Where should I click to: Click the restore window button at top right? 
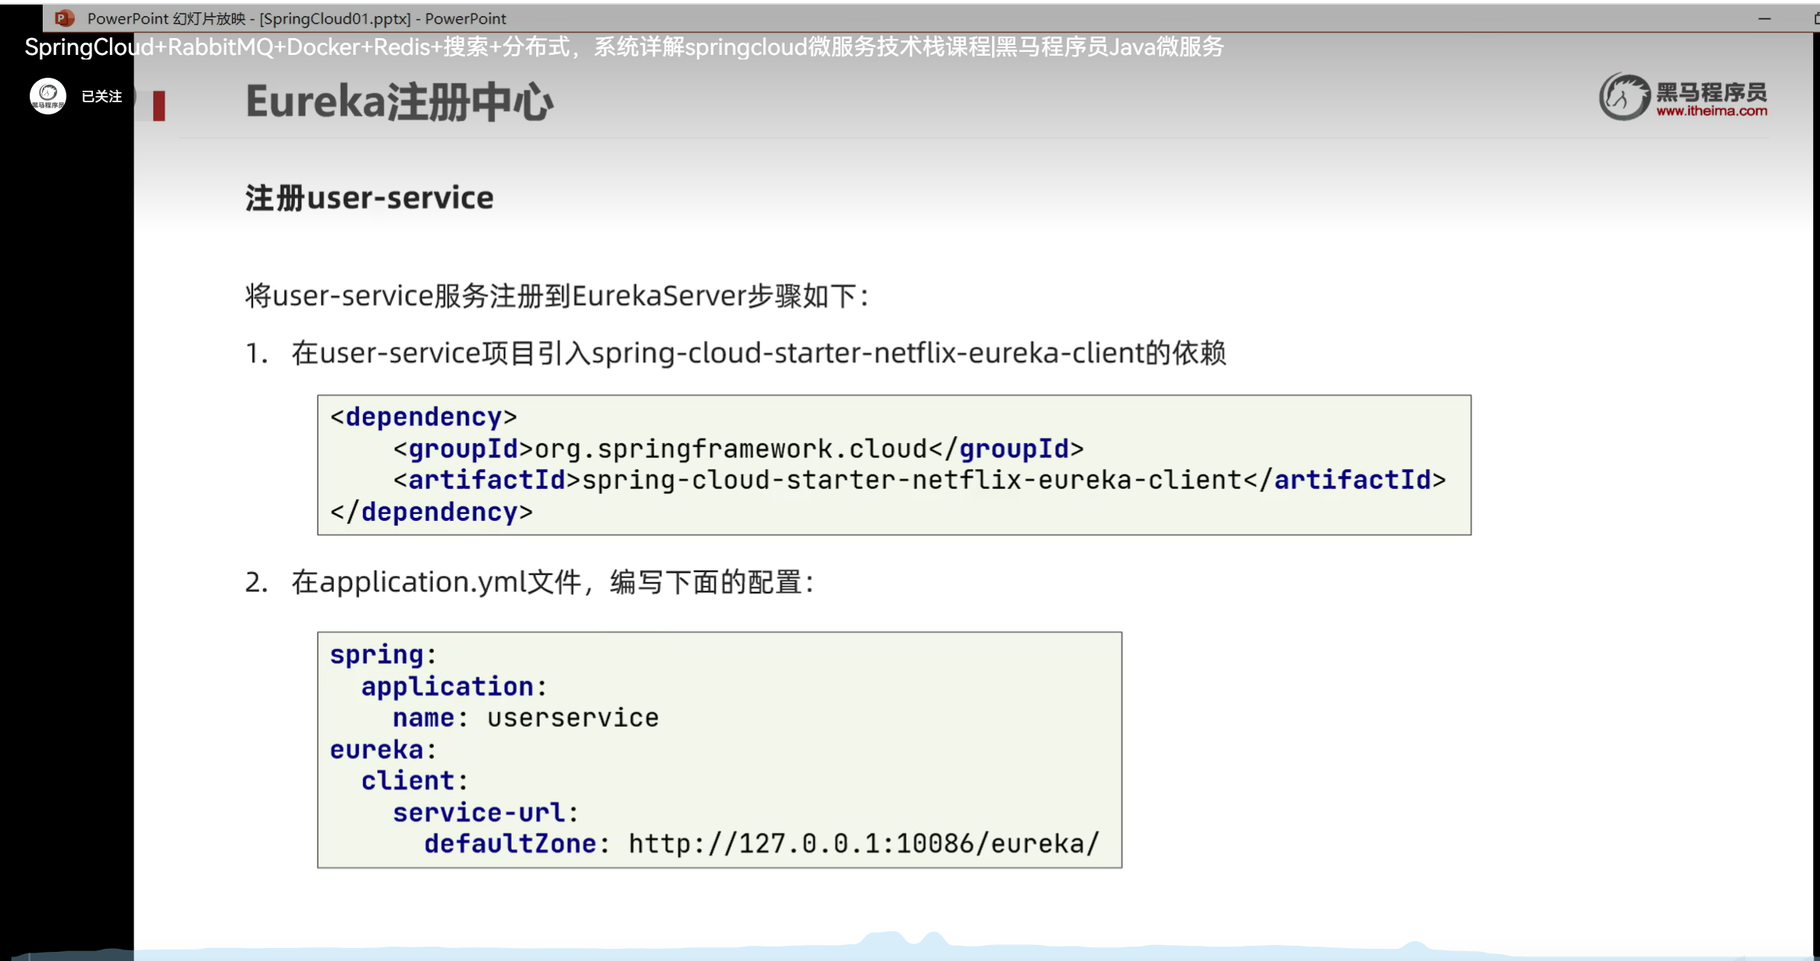(1815, 18)
